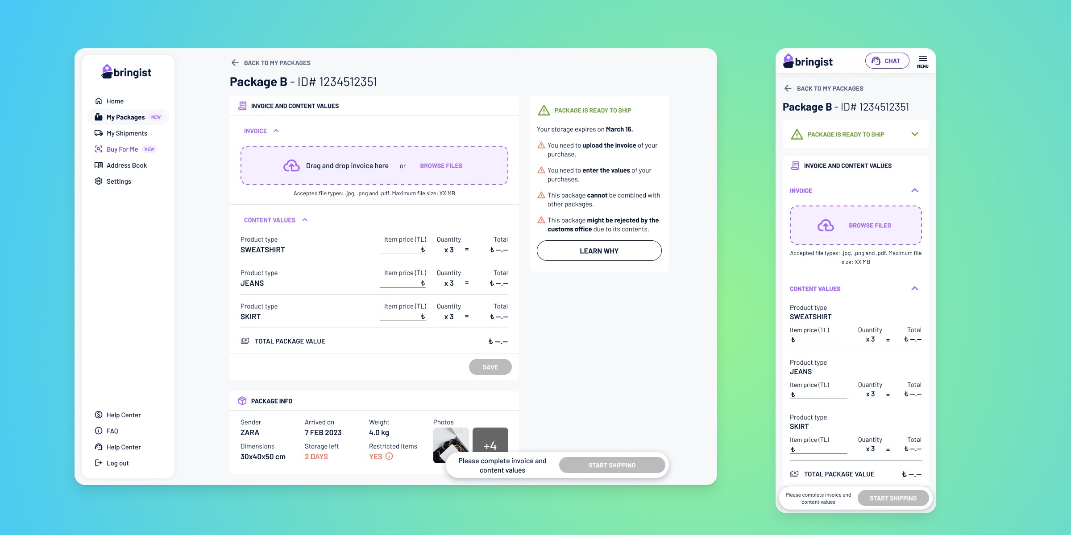
Task: Click the LEARN WHY button
Action: (599, 251)
